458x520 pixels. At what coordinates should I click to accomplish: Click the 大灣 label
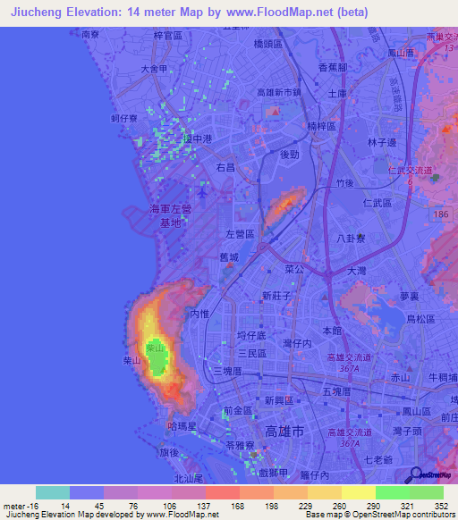356,271
